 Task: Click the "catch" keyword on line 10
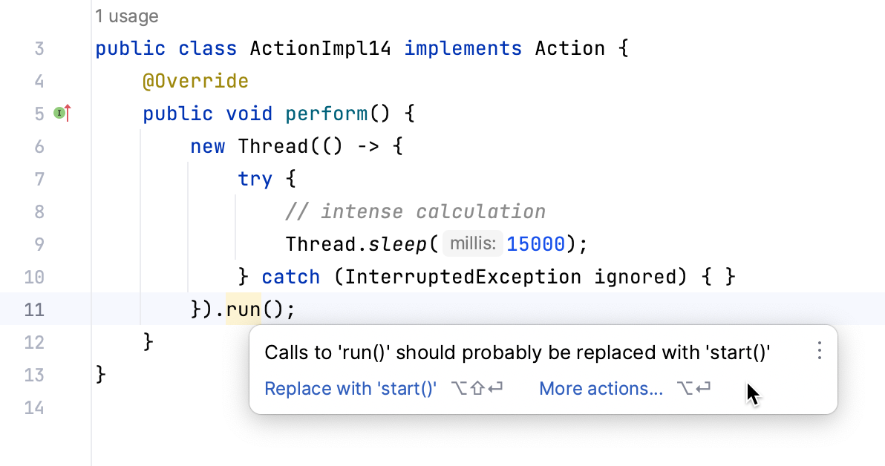291,277
